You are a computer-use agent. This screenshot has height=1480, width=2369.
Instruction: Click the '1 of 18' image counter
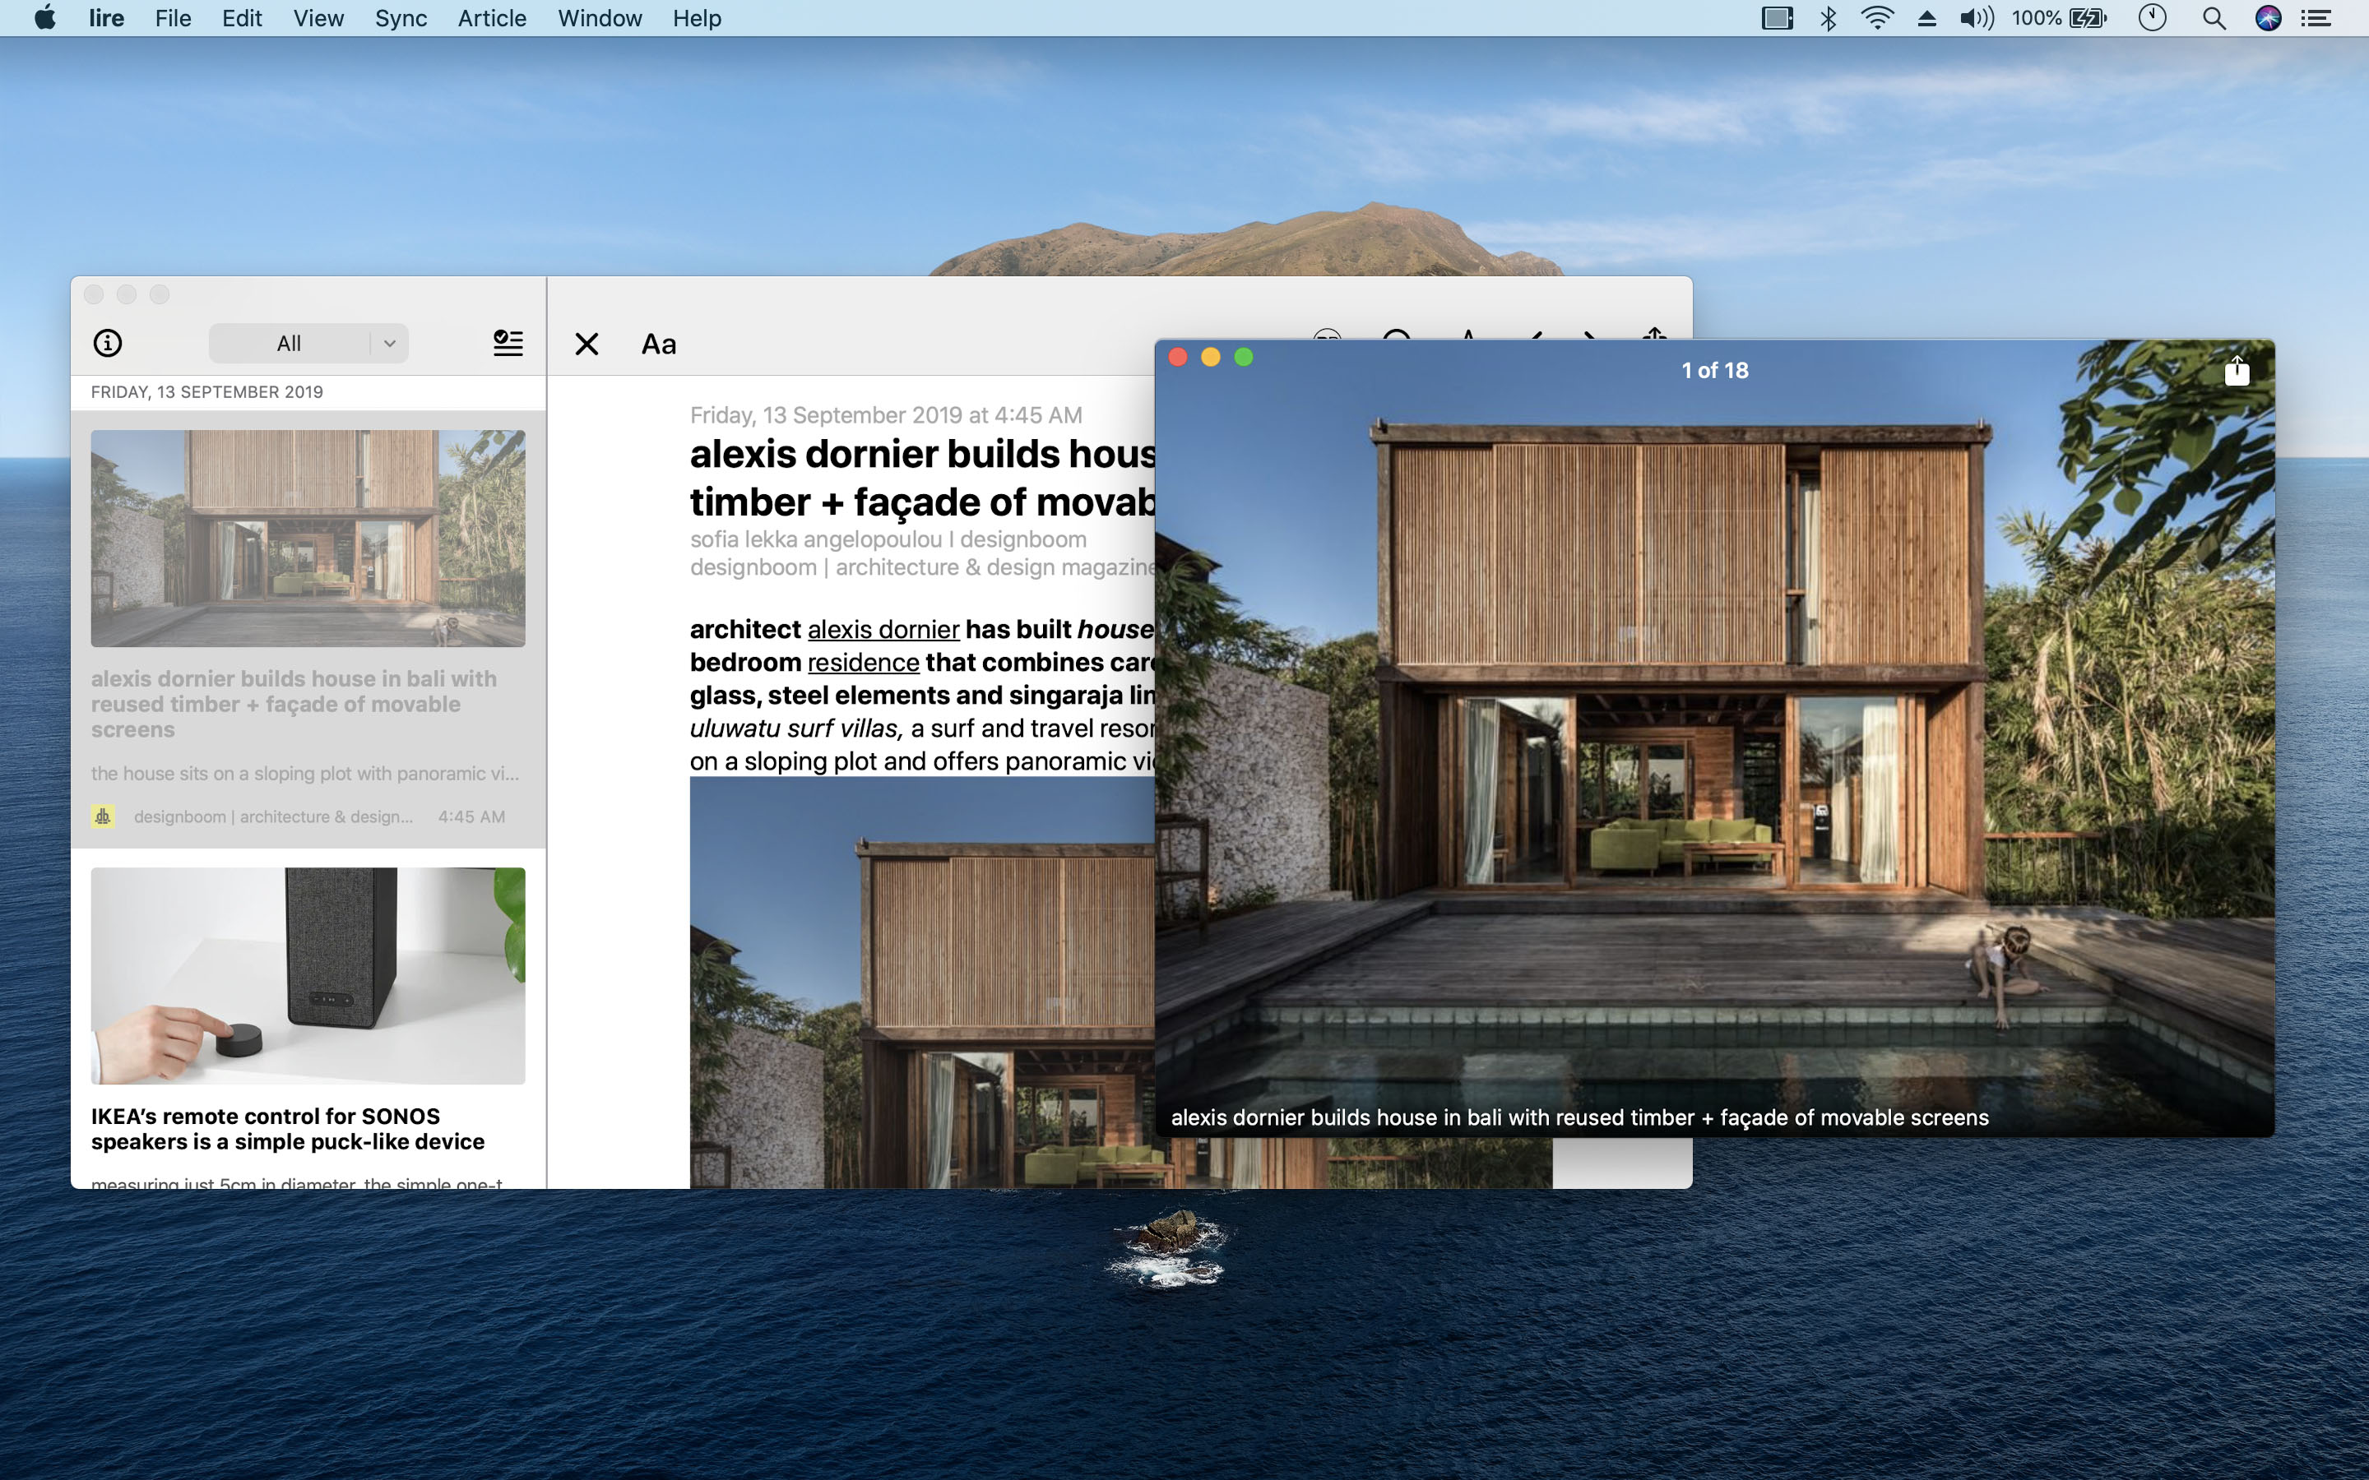1715,370
